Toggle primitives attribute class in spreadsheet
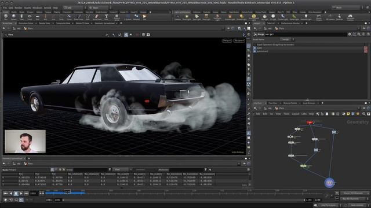This screenshot has height=208, width=371. 60,169
